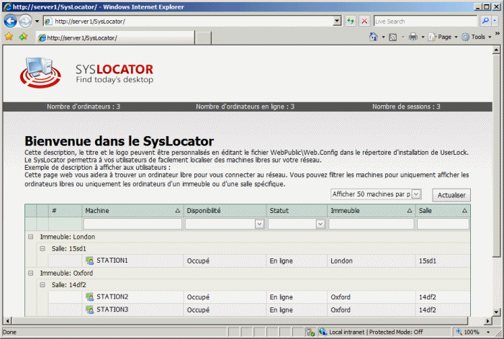Open the recent pages dropdown arrow
This screenshot has width=504, height=339.
[37, 22]
